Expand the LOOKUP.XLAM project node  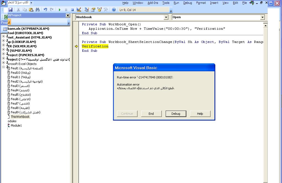(3, 40)
